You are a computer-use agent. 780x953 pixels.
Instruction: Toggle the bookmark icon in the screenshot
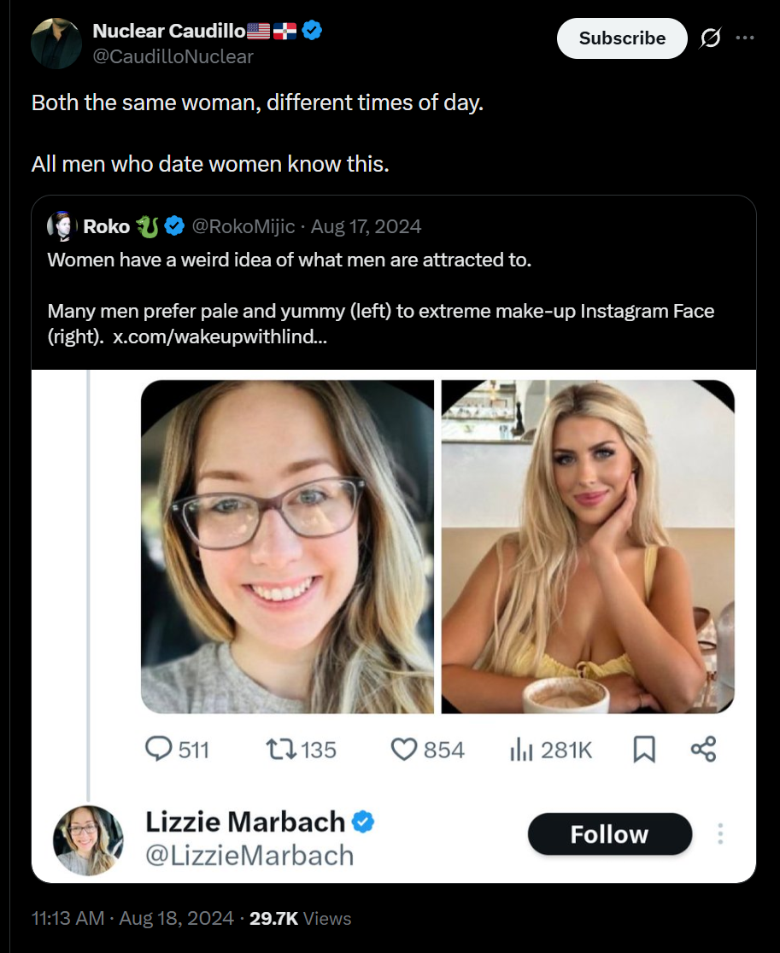(644, 750)
